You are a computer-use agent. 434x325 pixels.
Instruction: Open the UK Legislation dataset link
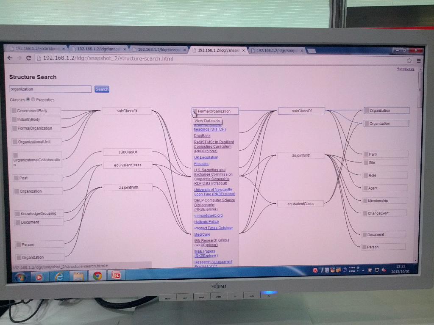coord(206,157)
